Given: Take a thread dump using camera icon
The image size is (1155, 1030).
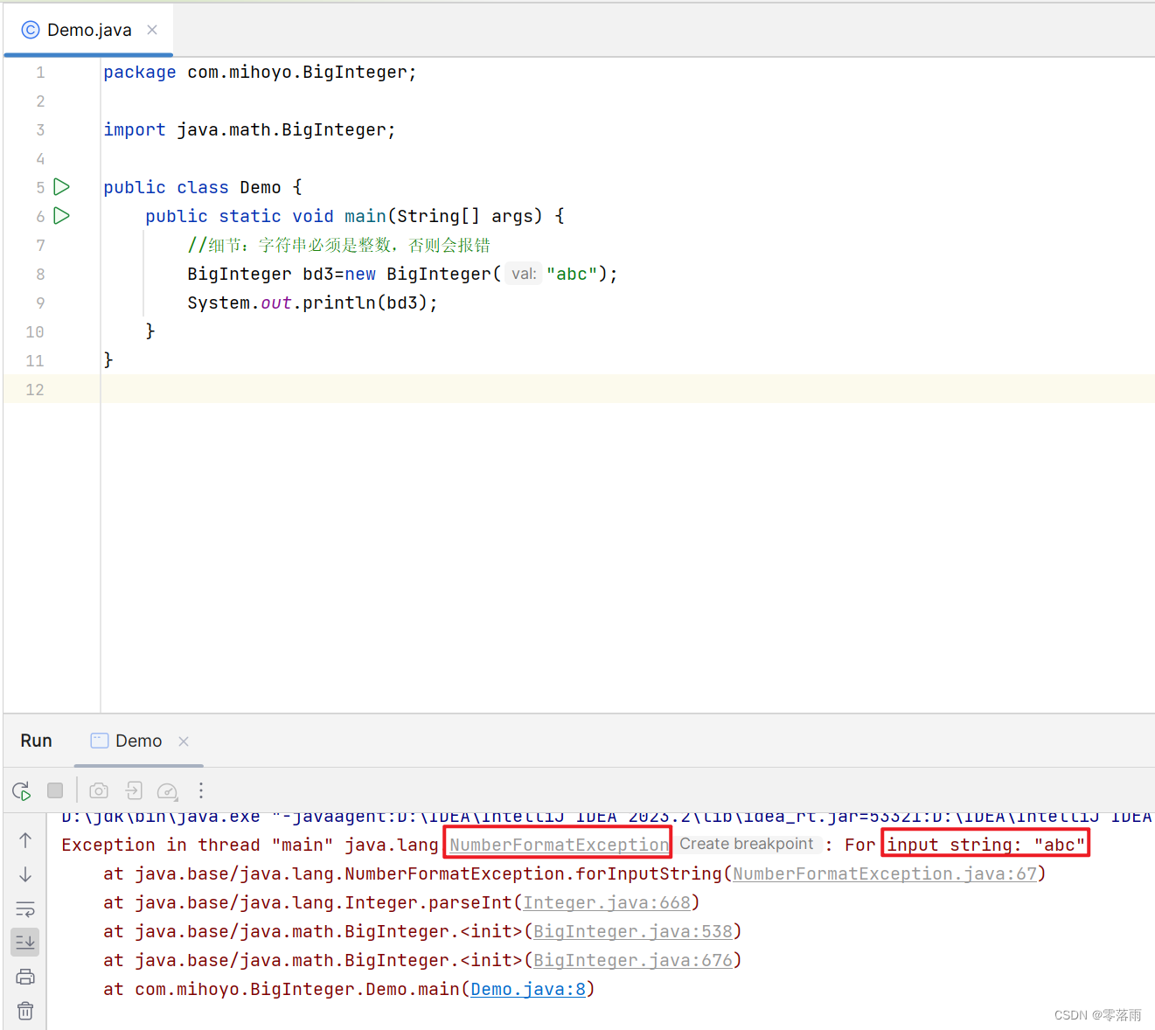Looking at the screenshot, I should click(x=98, y=790).
